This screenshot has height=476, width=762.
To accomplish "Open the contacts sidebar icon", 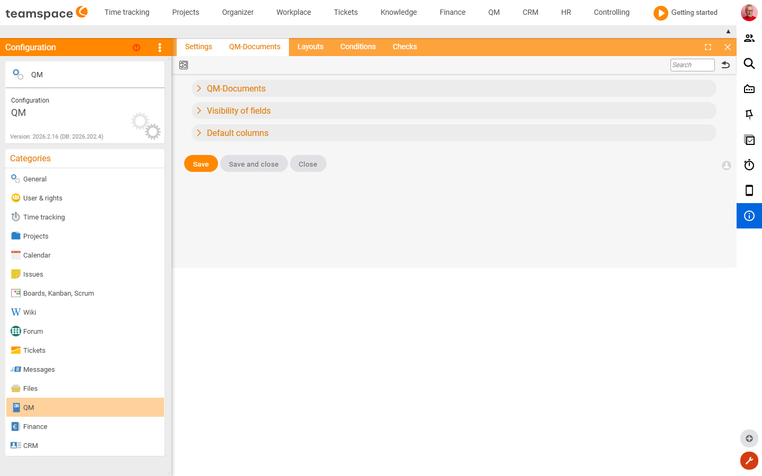I will point(749,38).
